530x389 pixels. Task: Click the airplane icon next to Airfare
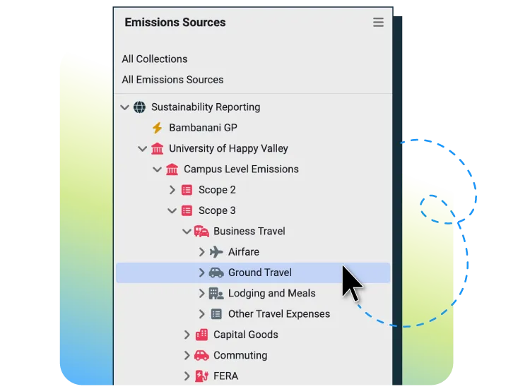coord(216,252)
